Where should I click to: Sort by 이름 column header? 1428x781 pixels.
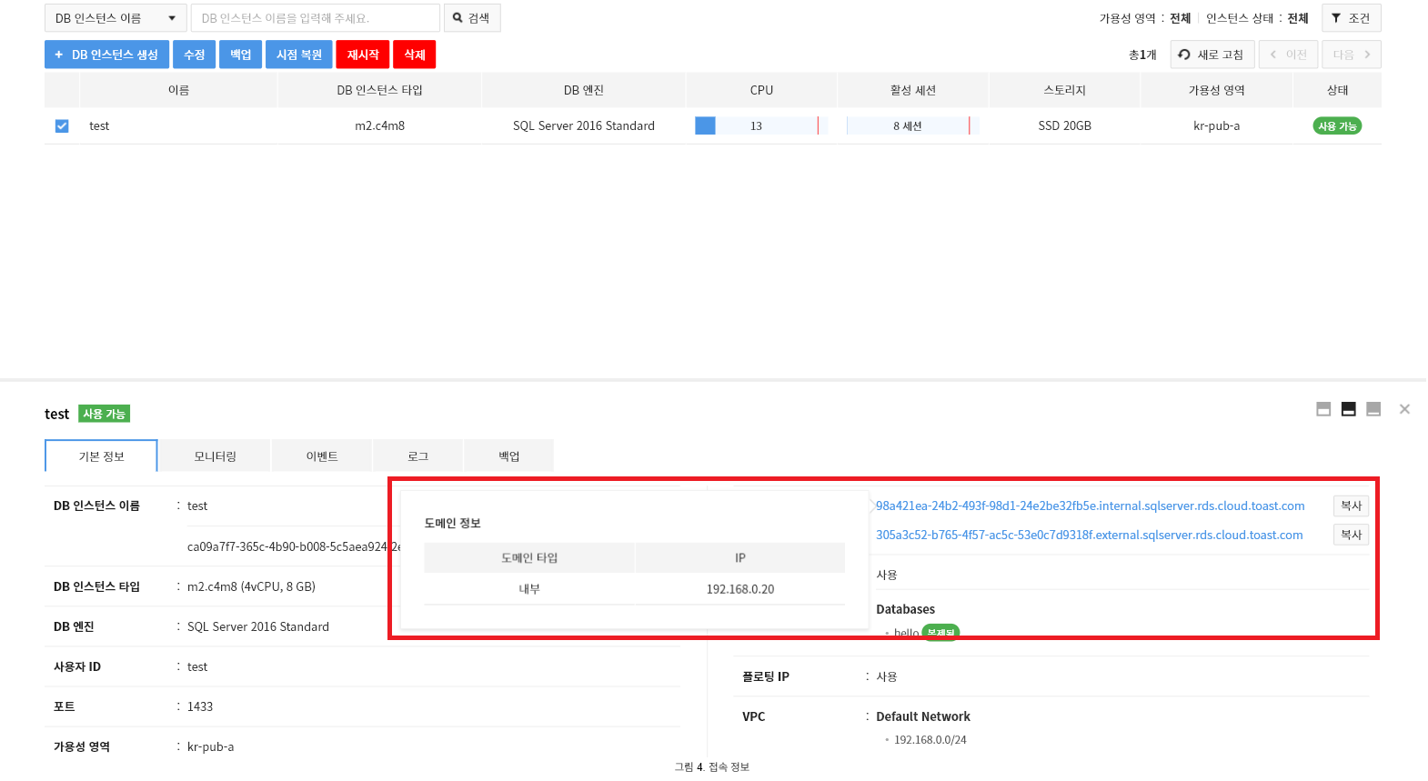178,90
